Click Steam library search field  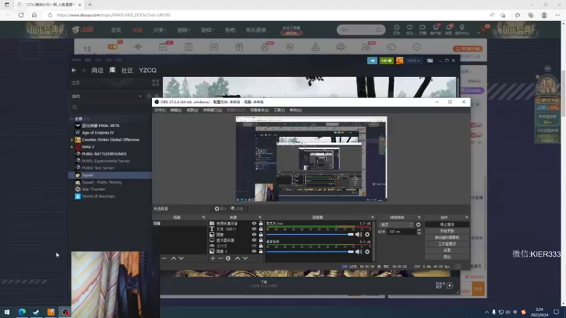(110, 107)
